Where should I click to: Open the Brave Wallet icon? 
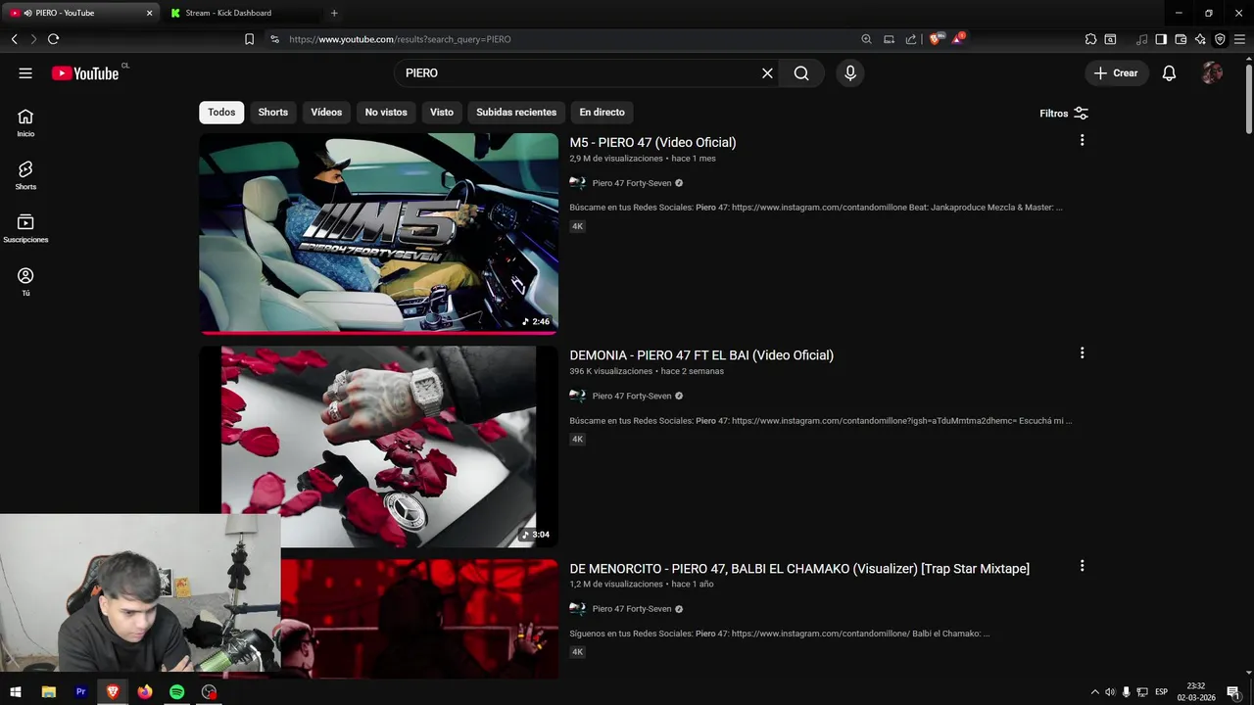click(x=1181, y=39)
